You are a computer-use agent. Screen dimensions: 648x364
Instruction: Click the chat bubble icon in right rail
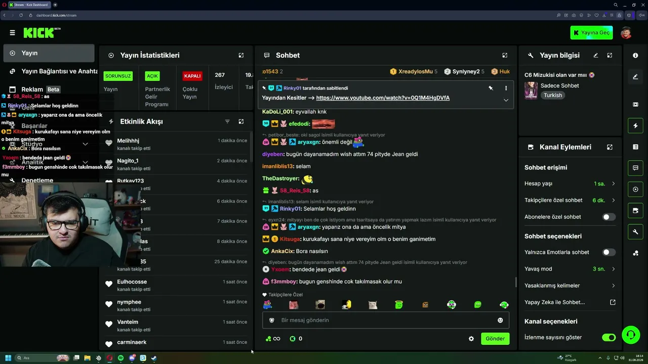click(x=635, y=168)
